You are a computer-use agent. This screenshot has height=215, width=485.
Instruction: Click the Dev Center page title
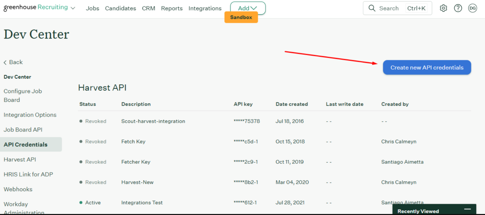pos(36,34)
